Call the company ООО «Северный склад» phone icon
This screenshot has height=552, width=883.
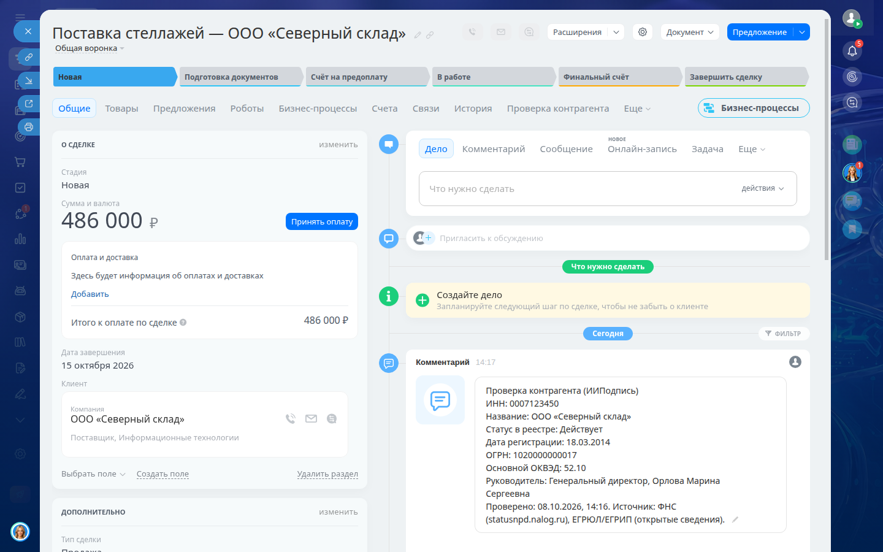coord(291,419)
